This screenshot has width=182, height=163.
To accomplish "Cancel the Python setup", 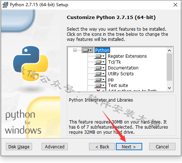I will [x=162, y=147].
